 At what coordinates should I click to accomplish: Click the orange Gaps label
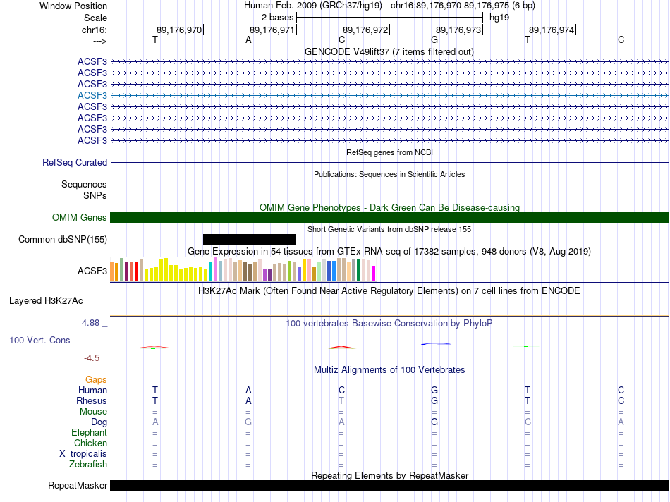(x=96, y=379)
